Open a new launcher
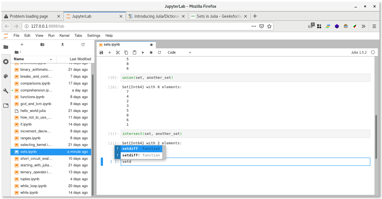Screen dimensions: 382x199 click(22, 44)
